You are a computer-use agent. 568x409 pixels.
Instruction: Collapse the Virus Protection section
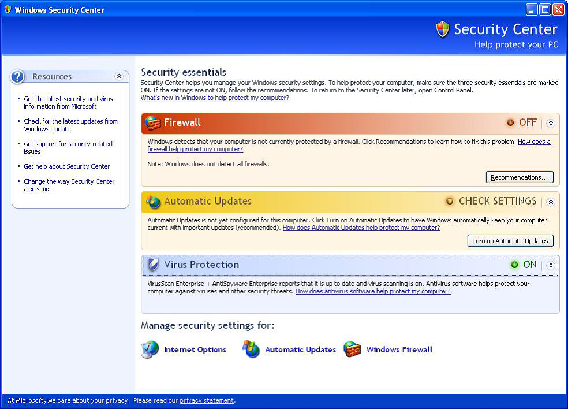point(551,265)
